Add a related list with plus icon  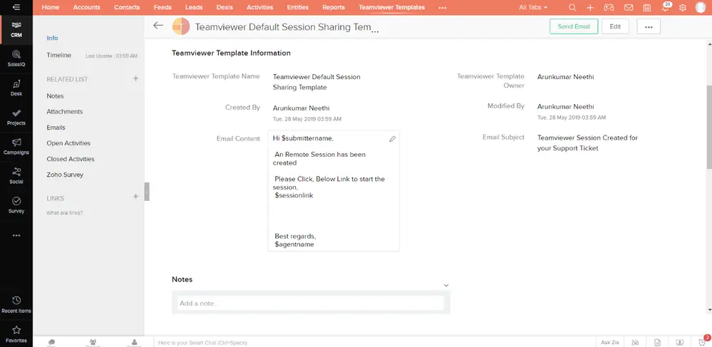tap(135, 78)
